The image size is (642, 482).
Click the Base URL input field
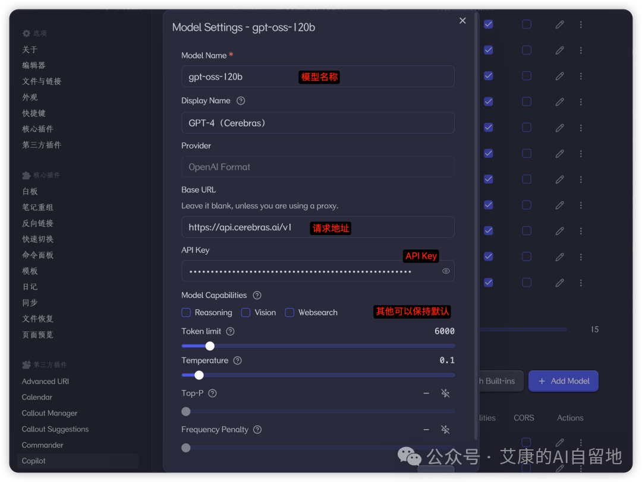pyautogui.click(x=317, y=227)
